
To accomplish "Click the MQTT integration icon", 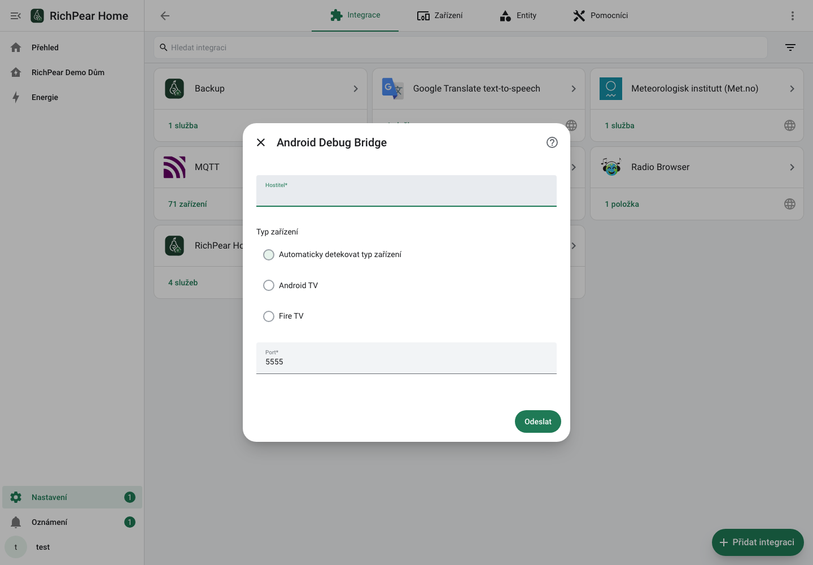I will pos(174,167).
